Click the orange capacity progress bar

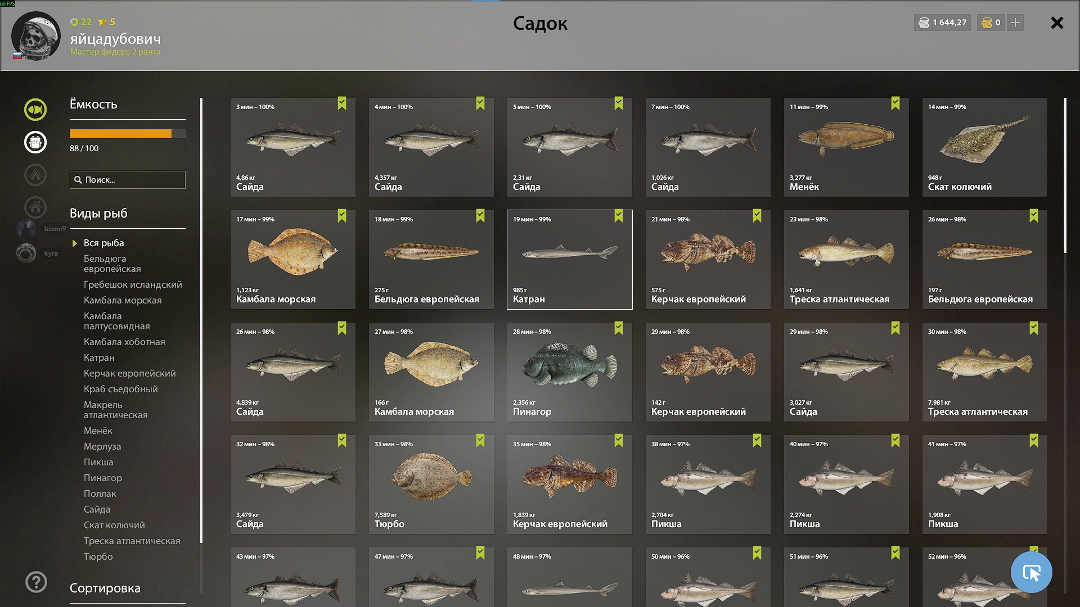coord(120,134)
